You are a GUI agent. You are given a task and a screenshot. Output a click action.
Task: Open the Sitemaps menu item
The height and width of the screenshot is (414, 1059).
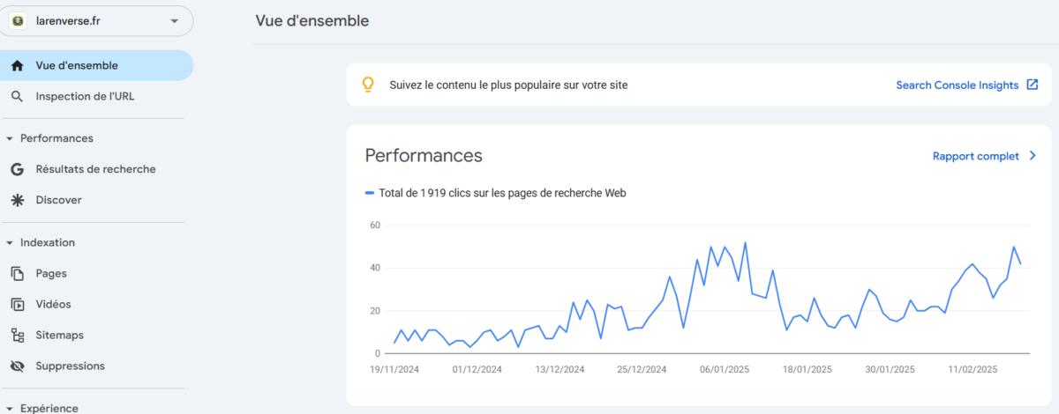60,336
